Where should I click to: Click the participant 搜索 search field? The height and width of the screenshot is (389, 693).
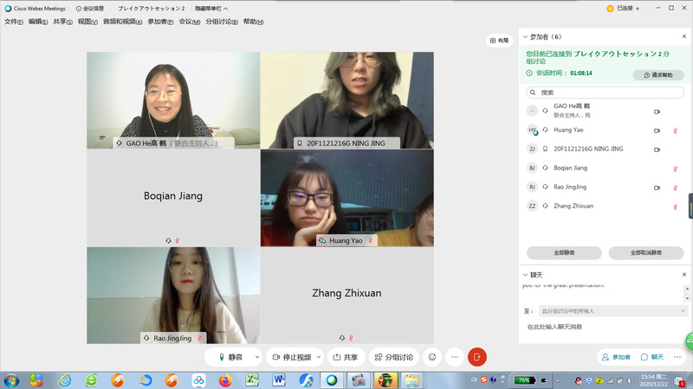[606, 92]
